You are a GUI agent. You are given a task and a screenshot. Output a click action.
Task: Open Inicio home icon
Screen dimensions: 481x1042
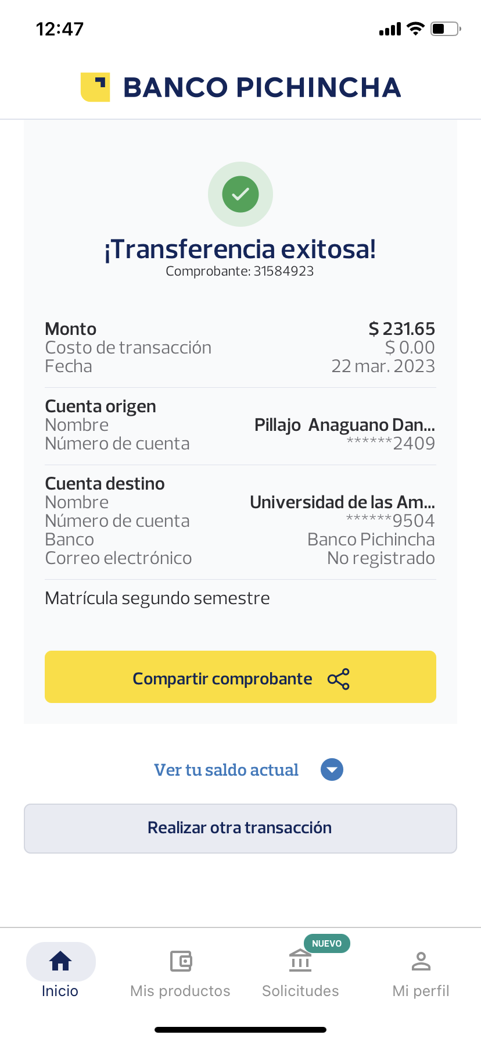tap(60, 961)
